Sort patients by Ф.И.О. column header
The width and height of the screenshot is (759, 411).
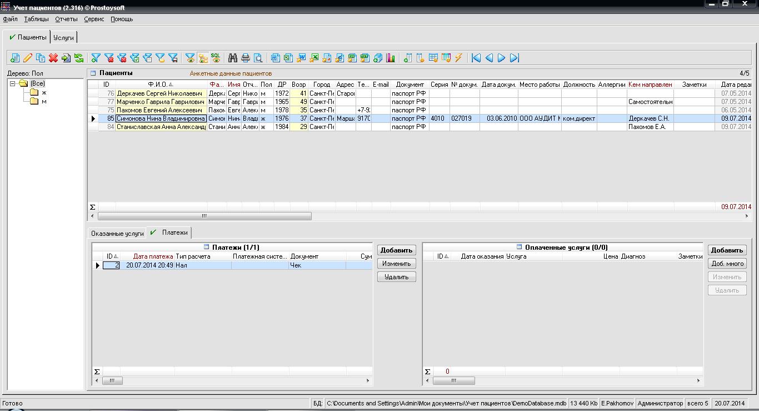161,85
